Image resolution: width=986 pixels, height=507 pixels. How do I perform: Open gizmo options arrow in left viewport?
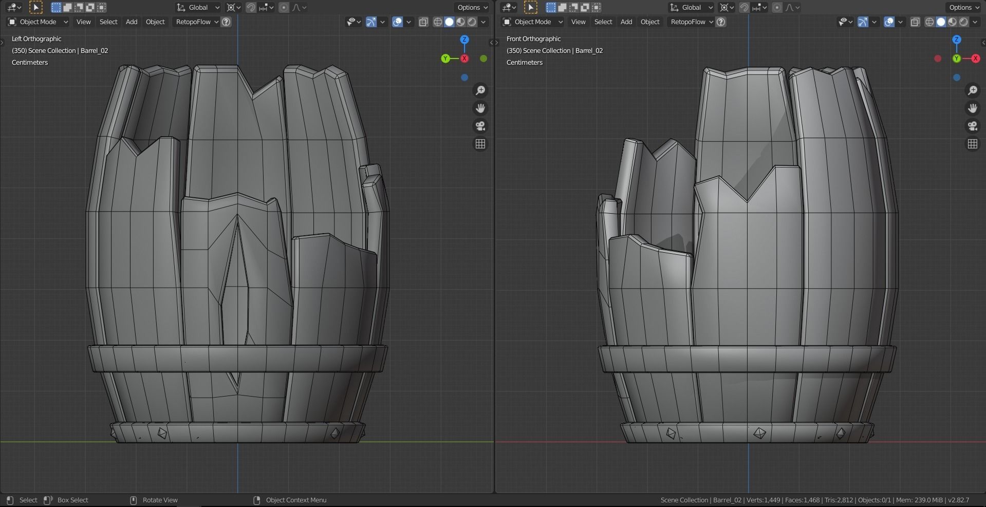382,22
